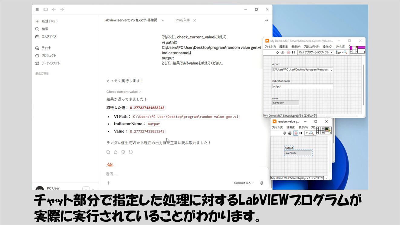The image size is (400, 225).
Task: Click Run Continuously in Check Current Value VI
Action: [282, 52]
